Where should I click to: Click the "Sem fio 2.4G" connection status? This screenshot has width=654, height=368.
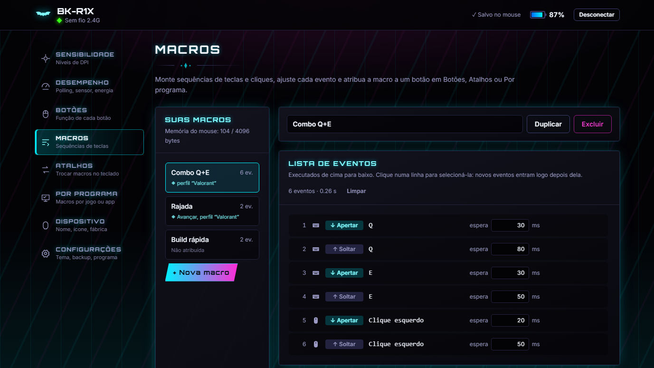click(x=82, y=20)
